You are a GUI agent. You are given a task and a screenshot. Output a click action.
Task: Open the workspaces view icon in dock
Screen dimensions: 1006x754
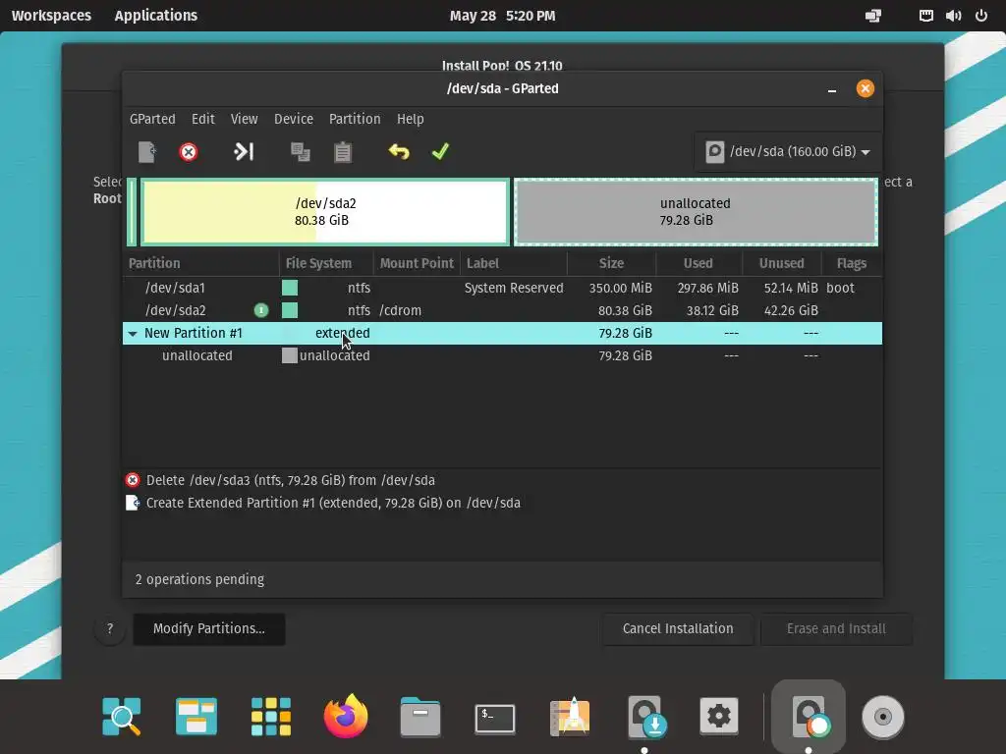(x=196, y=716)
